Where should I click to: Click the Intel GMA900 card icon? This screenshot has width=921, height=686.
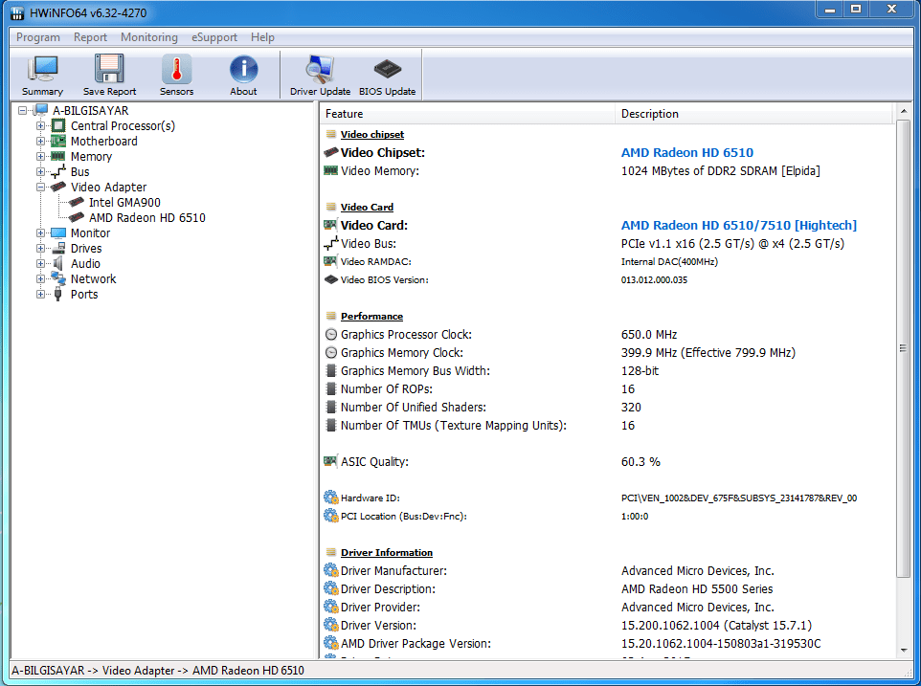coord(77,203)
